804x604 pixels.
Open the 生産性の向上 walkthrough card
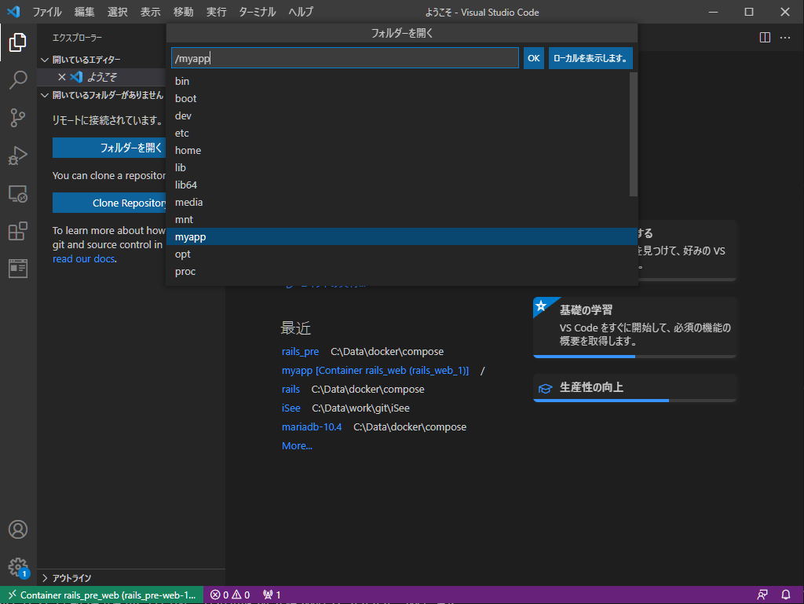coord(634,388)
